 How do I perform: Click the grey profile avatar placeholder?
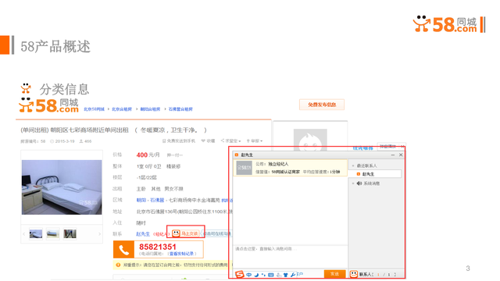click(x=310, y=140)
